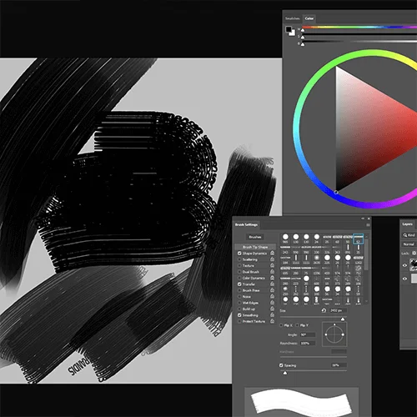417x417 pixels.
Task: Click the hue spectrum slider bar
Action: 359,28
